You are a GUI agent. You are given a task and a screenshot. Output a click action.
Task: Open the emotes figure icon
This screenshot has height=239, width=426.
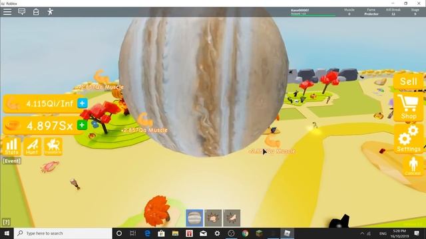coord(51,12)
